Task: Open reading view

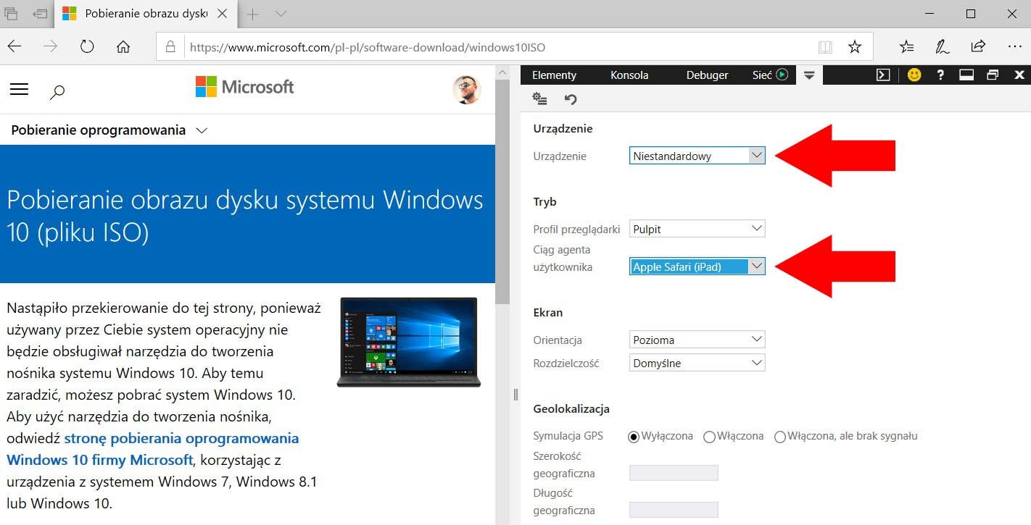Action: tap(825, 47)
